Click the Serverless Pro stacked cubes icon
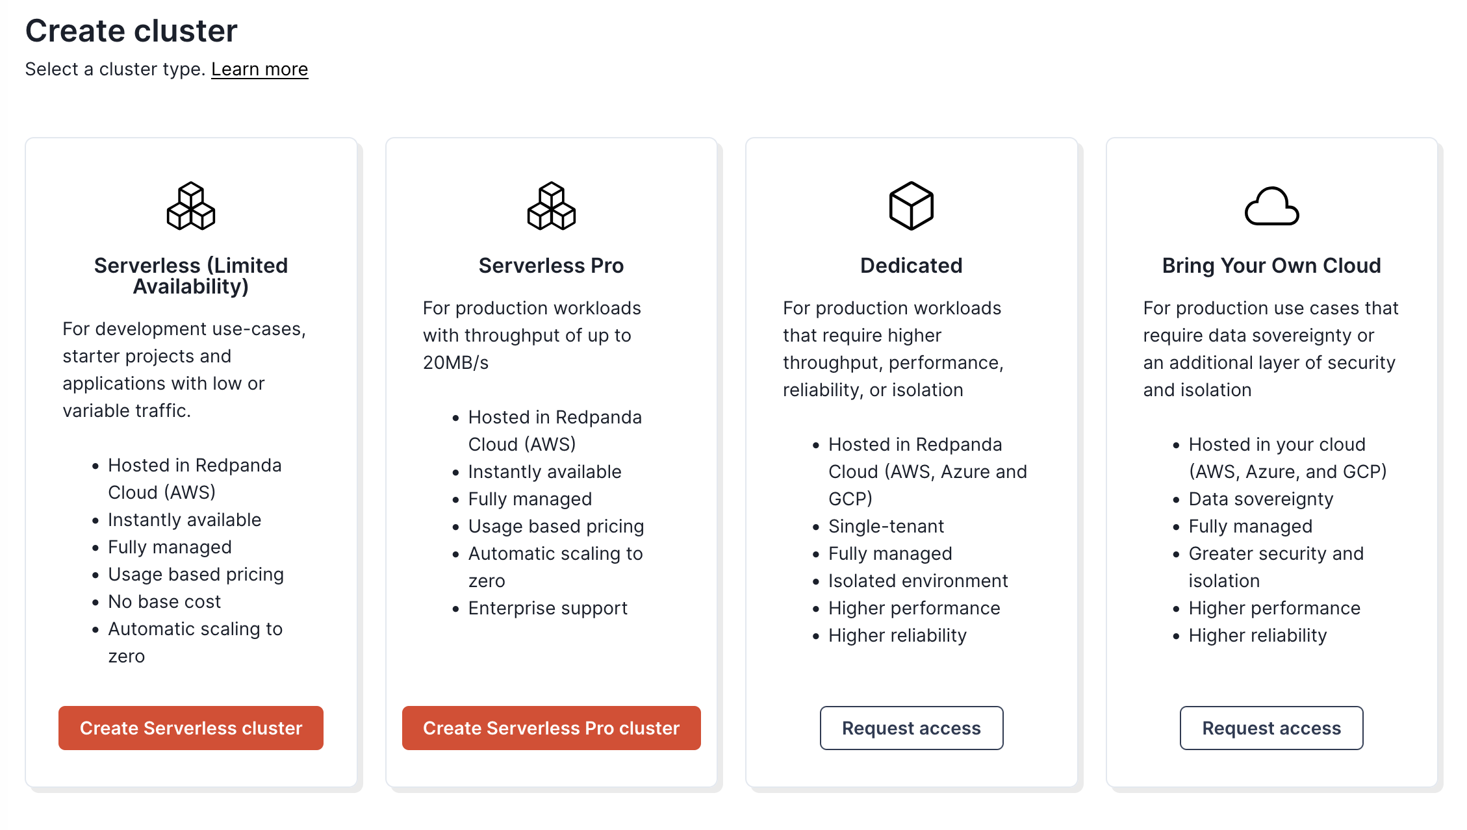The image size is (1467, 830). 551,206
